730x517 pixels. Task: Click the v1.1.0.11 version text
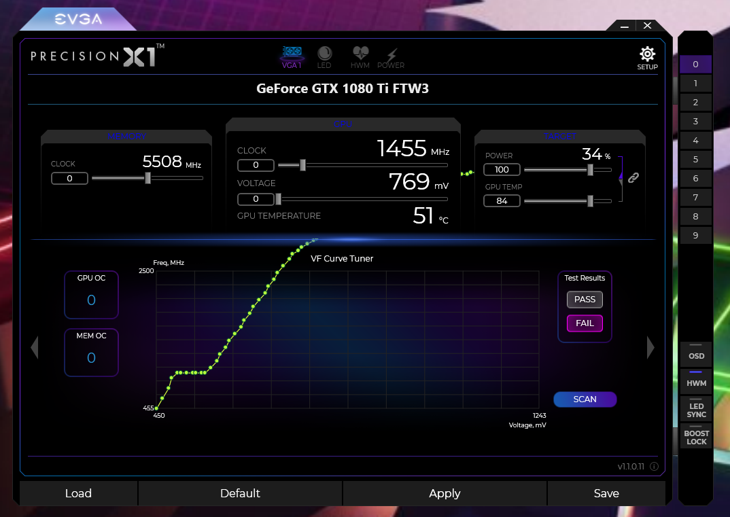click(x=631, y=466)
